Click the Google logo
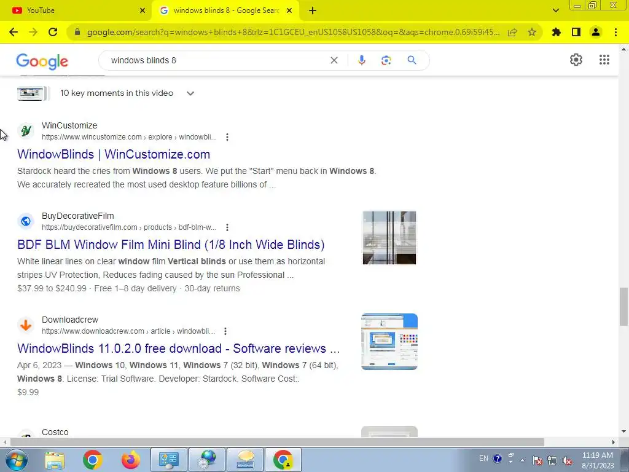Viewport: 629px width, 472px height. coord(42,61)
